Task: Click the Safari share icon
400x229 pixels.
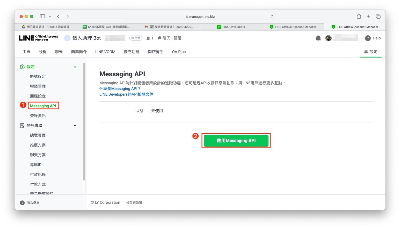Action: 359,16
